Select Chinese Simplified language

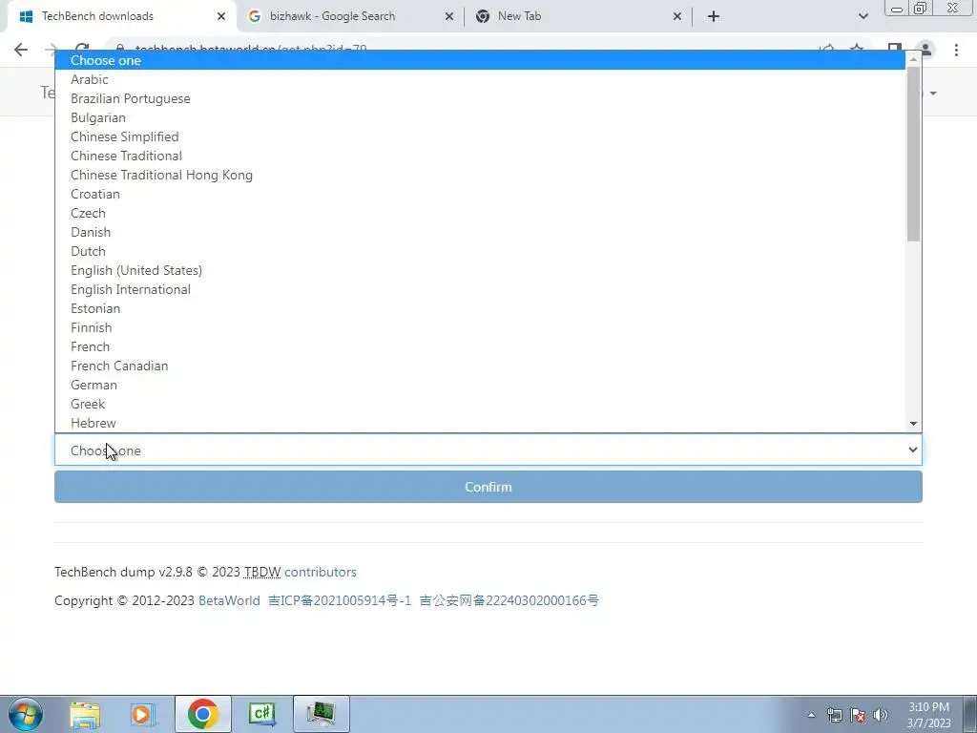[x=480, y=136]
